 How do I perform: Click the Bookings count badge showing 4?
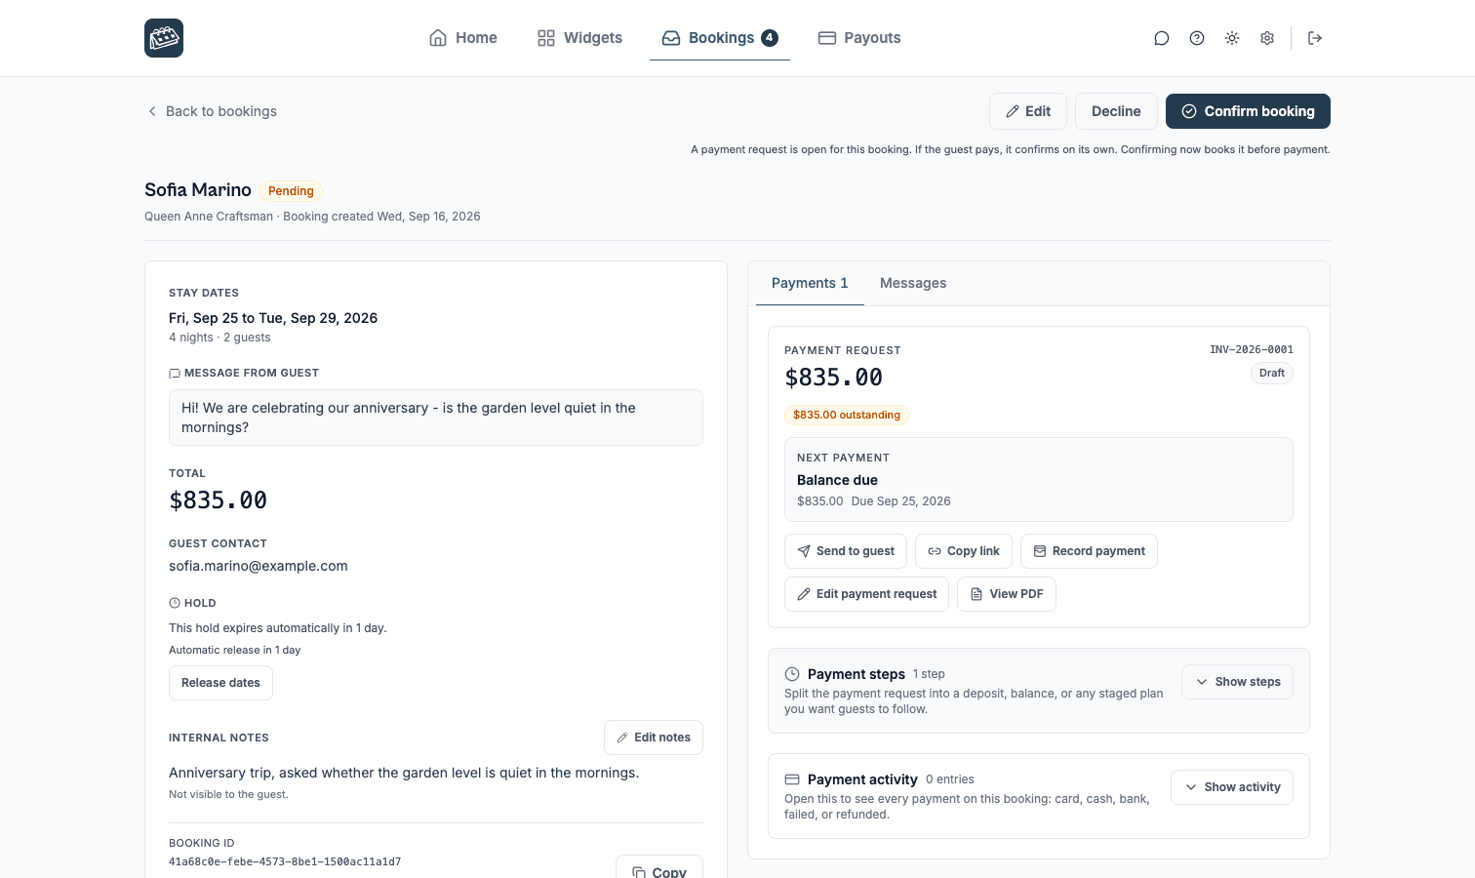(770, 38)
